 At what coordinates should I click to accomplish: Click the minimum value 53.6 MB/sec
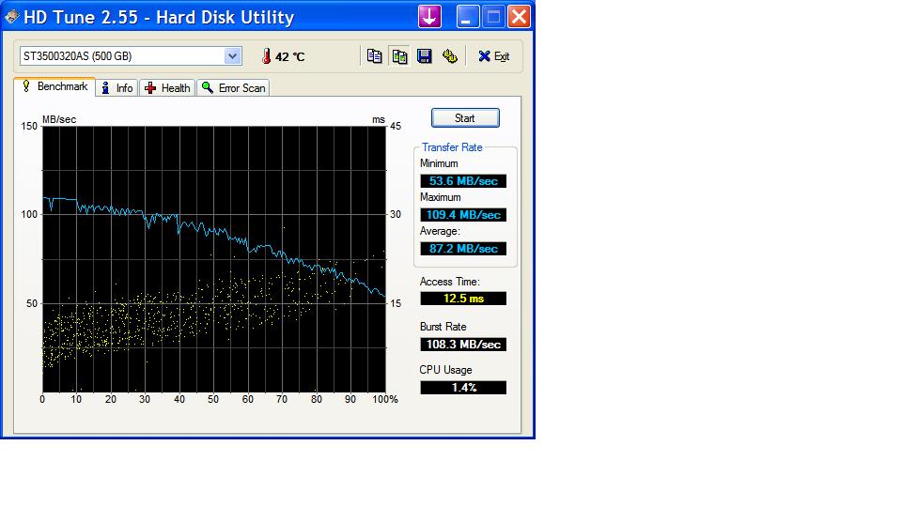click(463, 181)
